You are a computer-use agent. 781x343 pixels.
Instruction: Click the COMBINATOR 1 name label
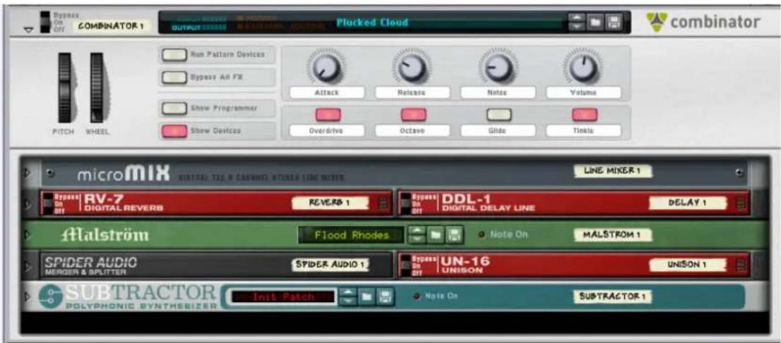(111, 26)
